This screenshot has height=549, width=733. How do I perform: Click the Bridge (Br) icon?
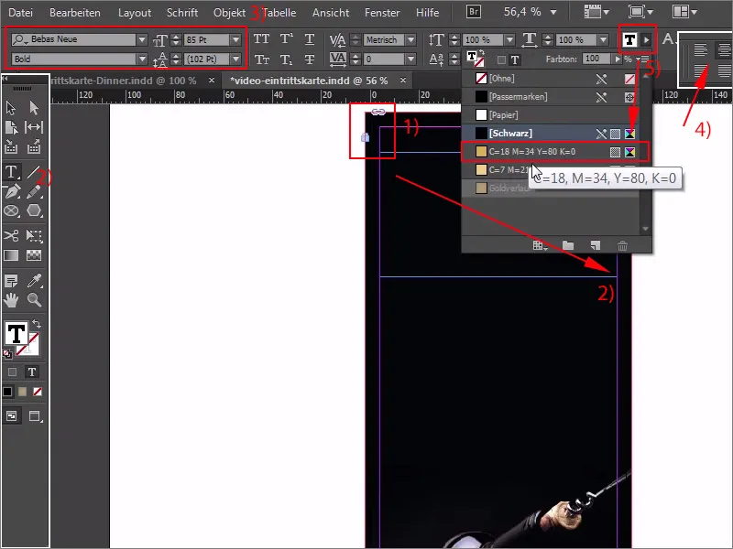click(x=473, y=12)
